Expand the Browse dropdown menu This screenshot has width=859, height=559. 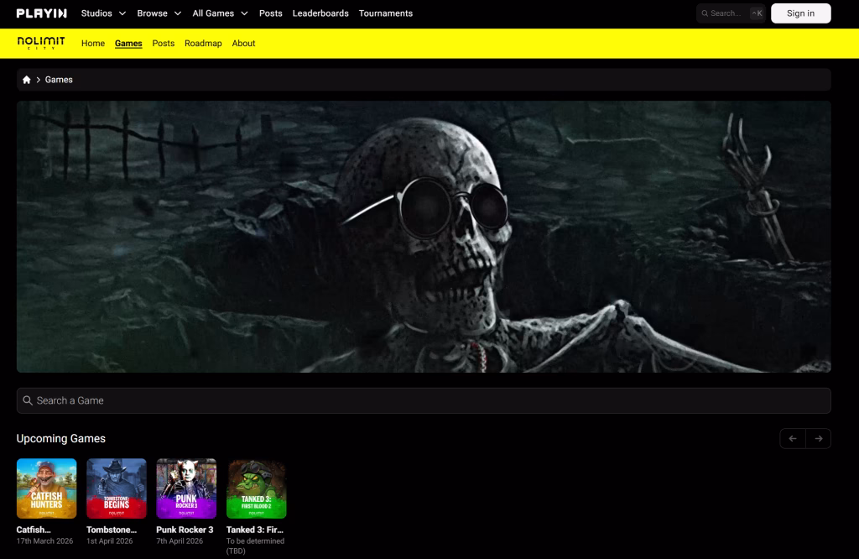pyautogui.click(x=159, y=13)
